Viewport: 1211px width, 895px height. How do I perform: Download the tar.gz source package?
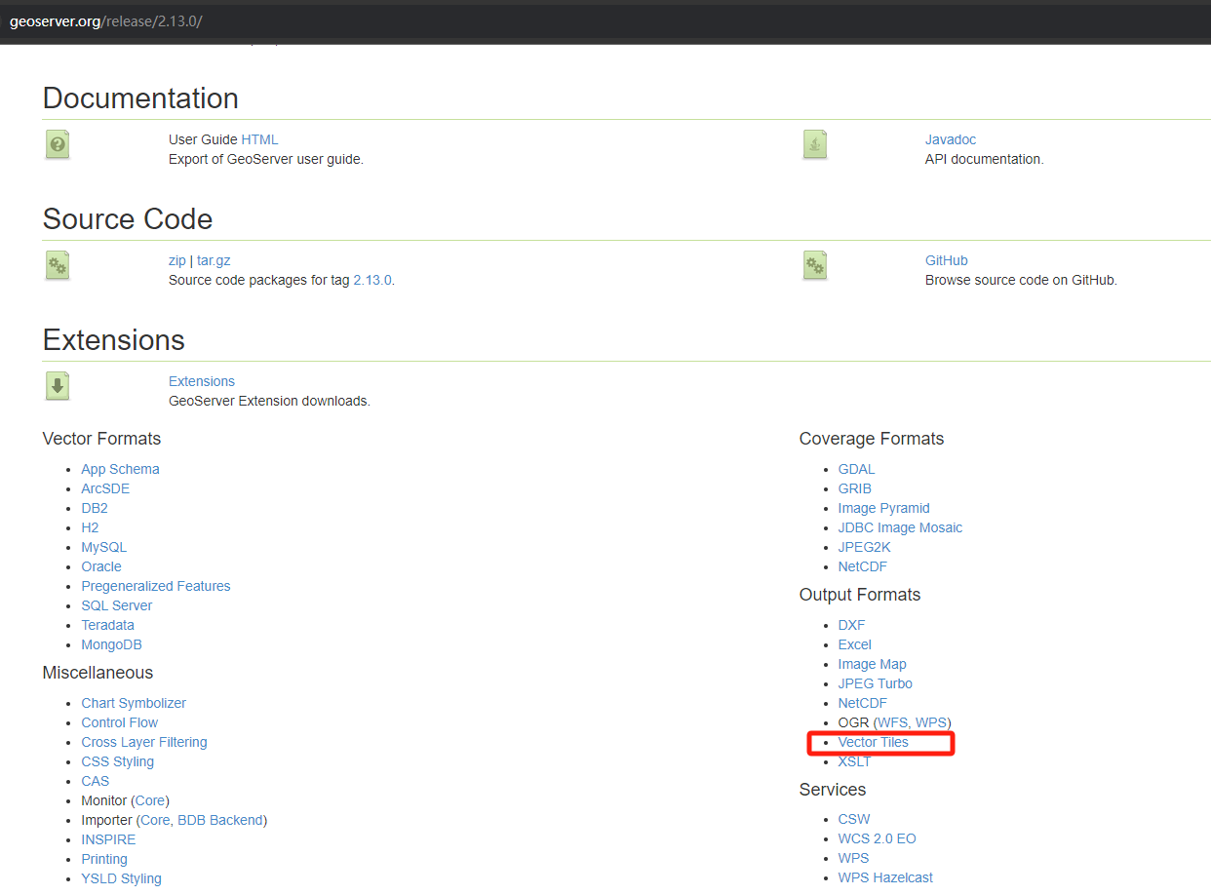point(214,260)
